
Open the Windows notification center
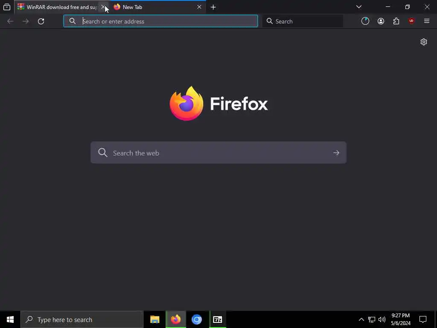tap(423, 319)
